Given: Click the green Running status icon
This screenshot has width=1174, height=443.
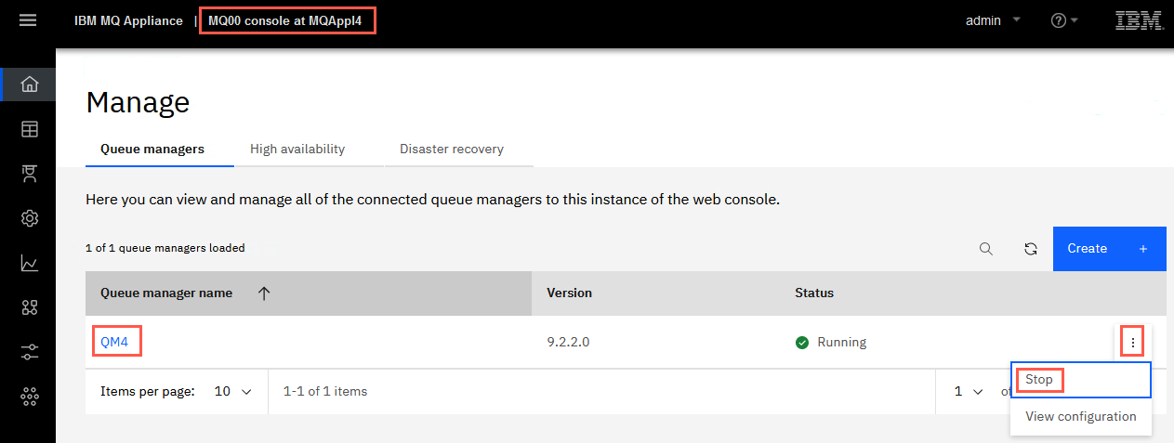Looking at the screenshot, I should (x=802, y=343).
